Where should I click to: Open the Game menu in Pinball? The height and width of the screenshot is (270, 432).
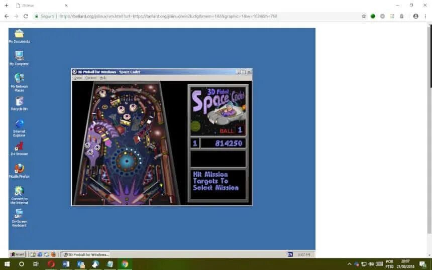tap(78, 78)
